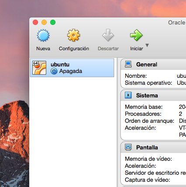The width and height of the screenshot is (186, 187).
Task: Click the 'Captura de vídeo:' label
Action: pos(148,180)
